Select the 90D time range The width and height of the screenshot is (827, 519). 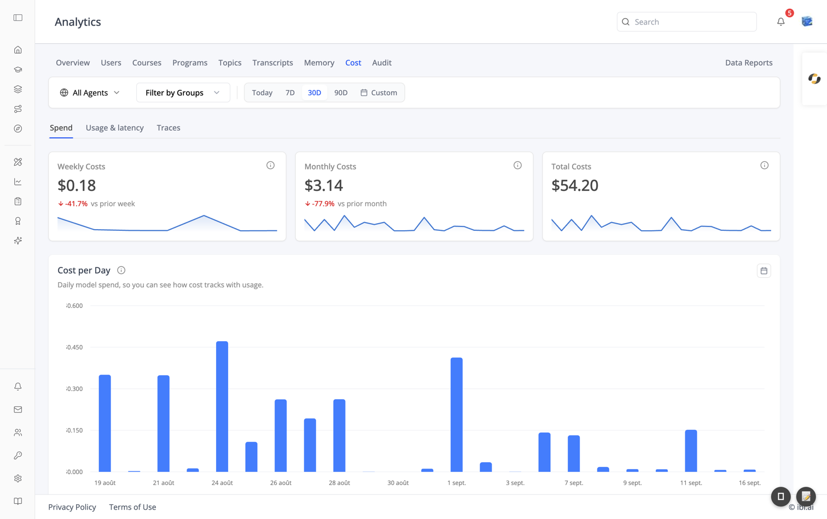coord(341,92)
